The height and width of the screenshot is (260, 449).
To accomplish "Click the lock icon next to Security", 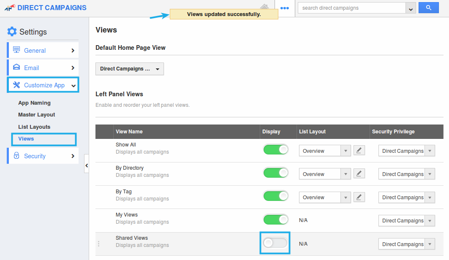I will tap(16, 156).
